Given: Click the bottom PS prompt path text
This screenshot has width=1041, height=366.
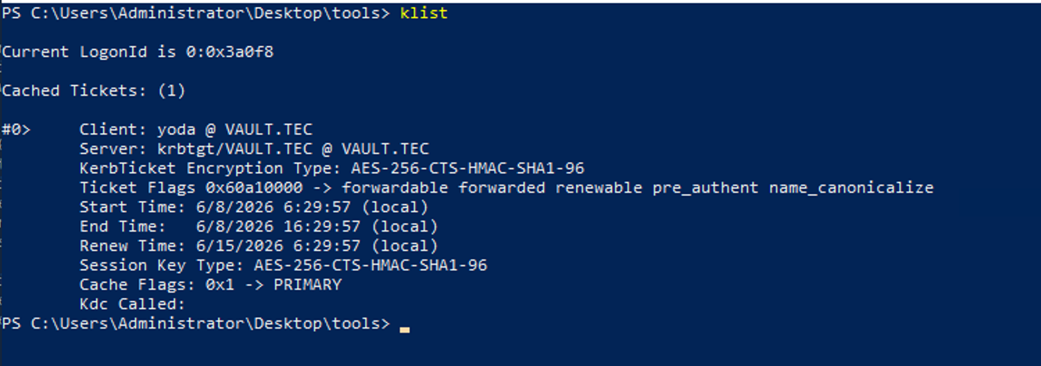Looking at the screenshot, I should click(x=196, y=324).
